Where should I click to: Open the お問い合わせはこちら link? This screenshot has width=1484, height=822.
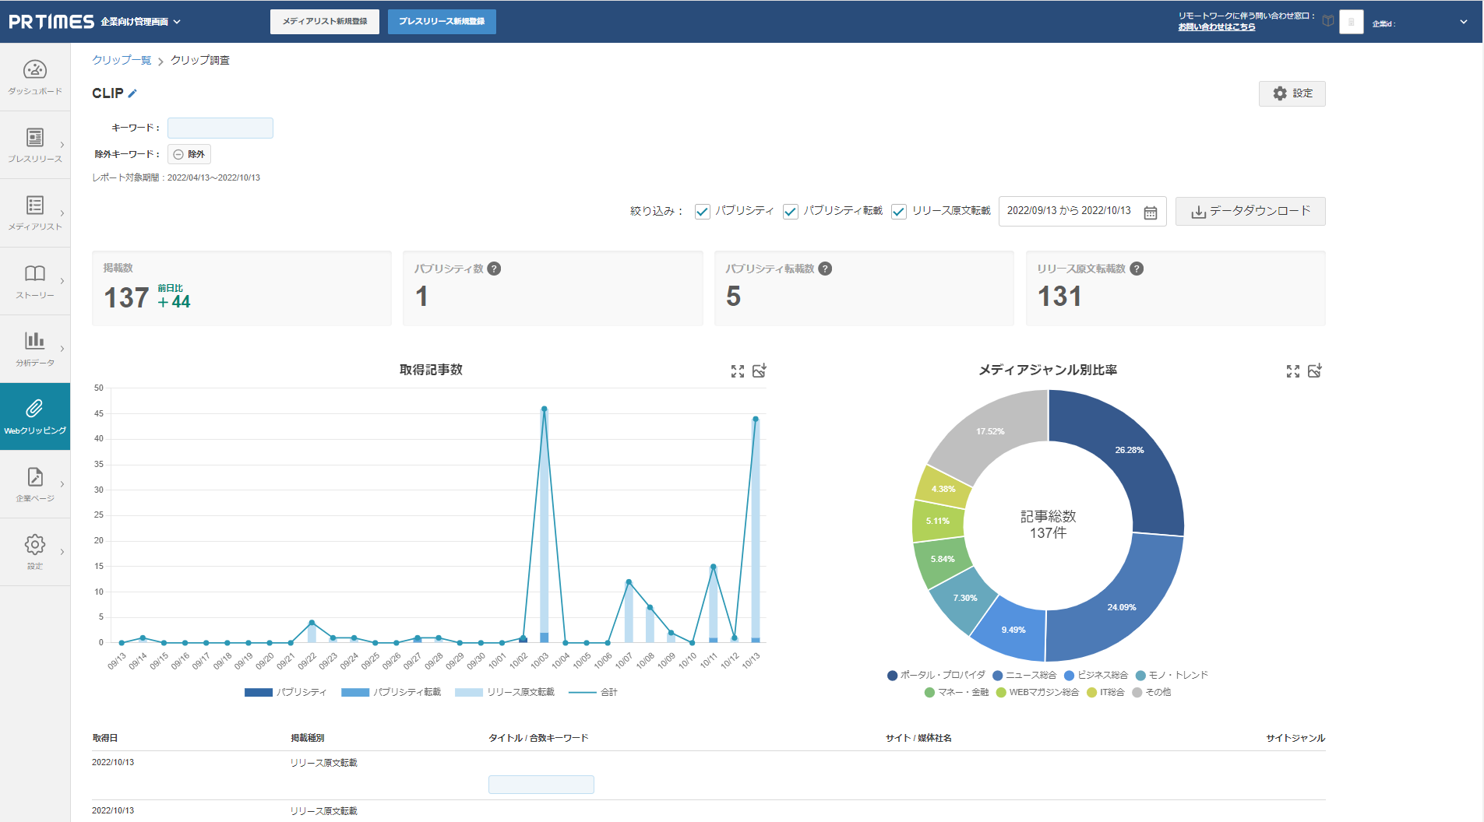pos(1217,27)
